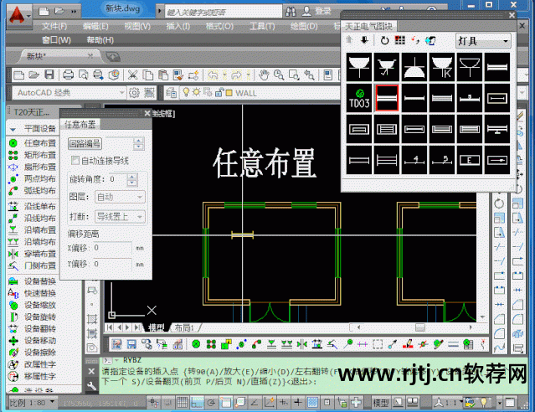The height and width of the screenshot is (412, 535).
Task: Click 任意布置 in left tool panel
Action: coord(33,143)
